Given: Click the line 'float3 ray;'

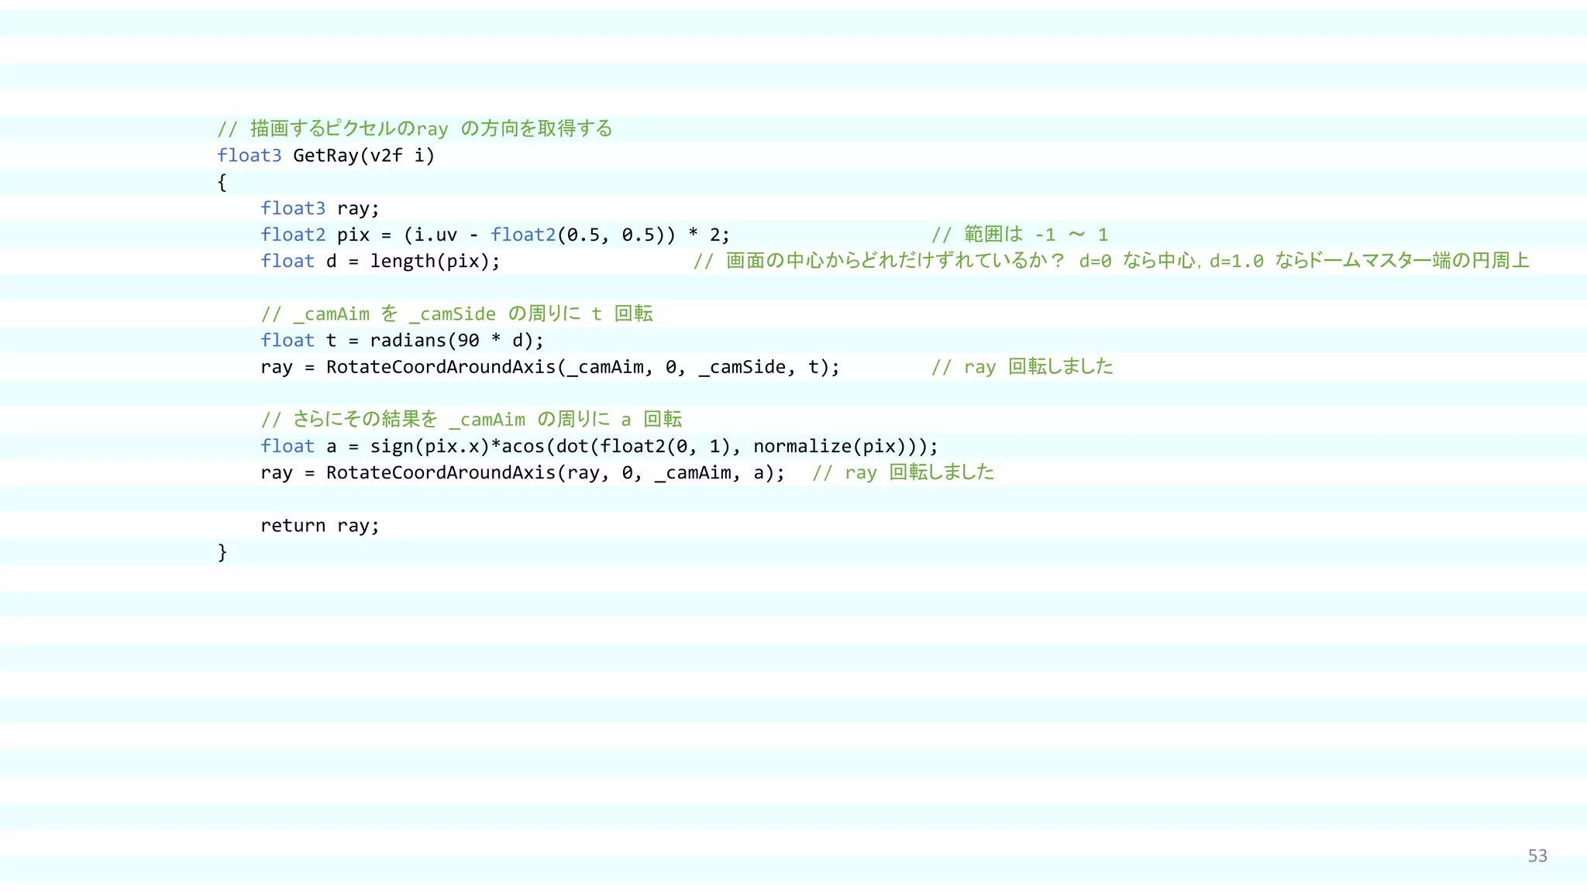Looking at the screenshot, I should pyautogui.click(x=320, y=209).
